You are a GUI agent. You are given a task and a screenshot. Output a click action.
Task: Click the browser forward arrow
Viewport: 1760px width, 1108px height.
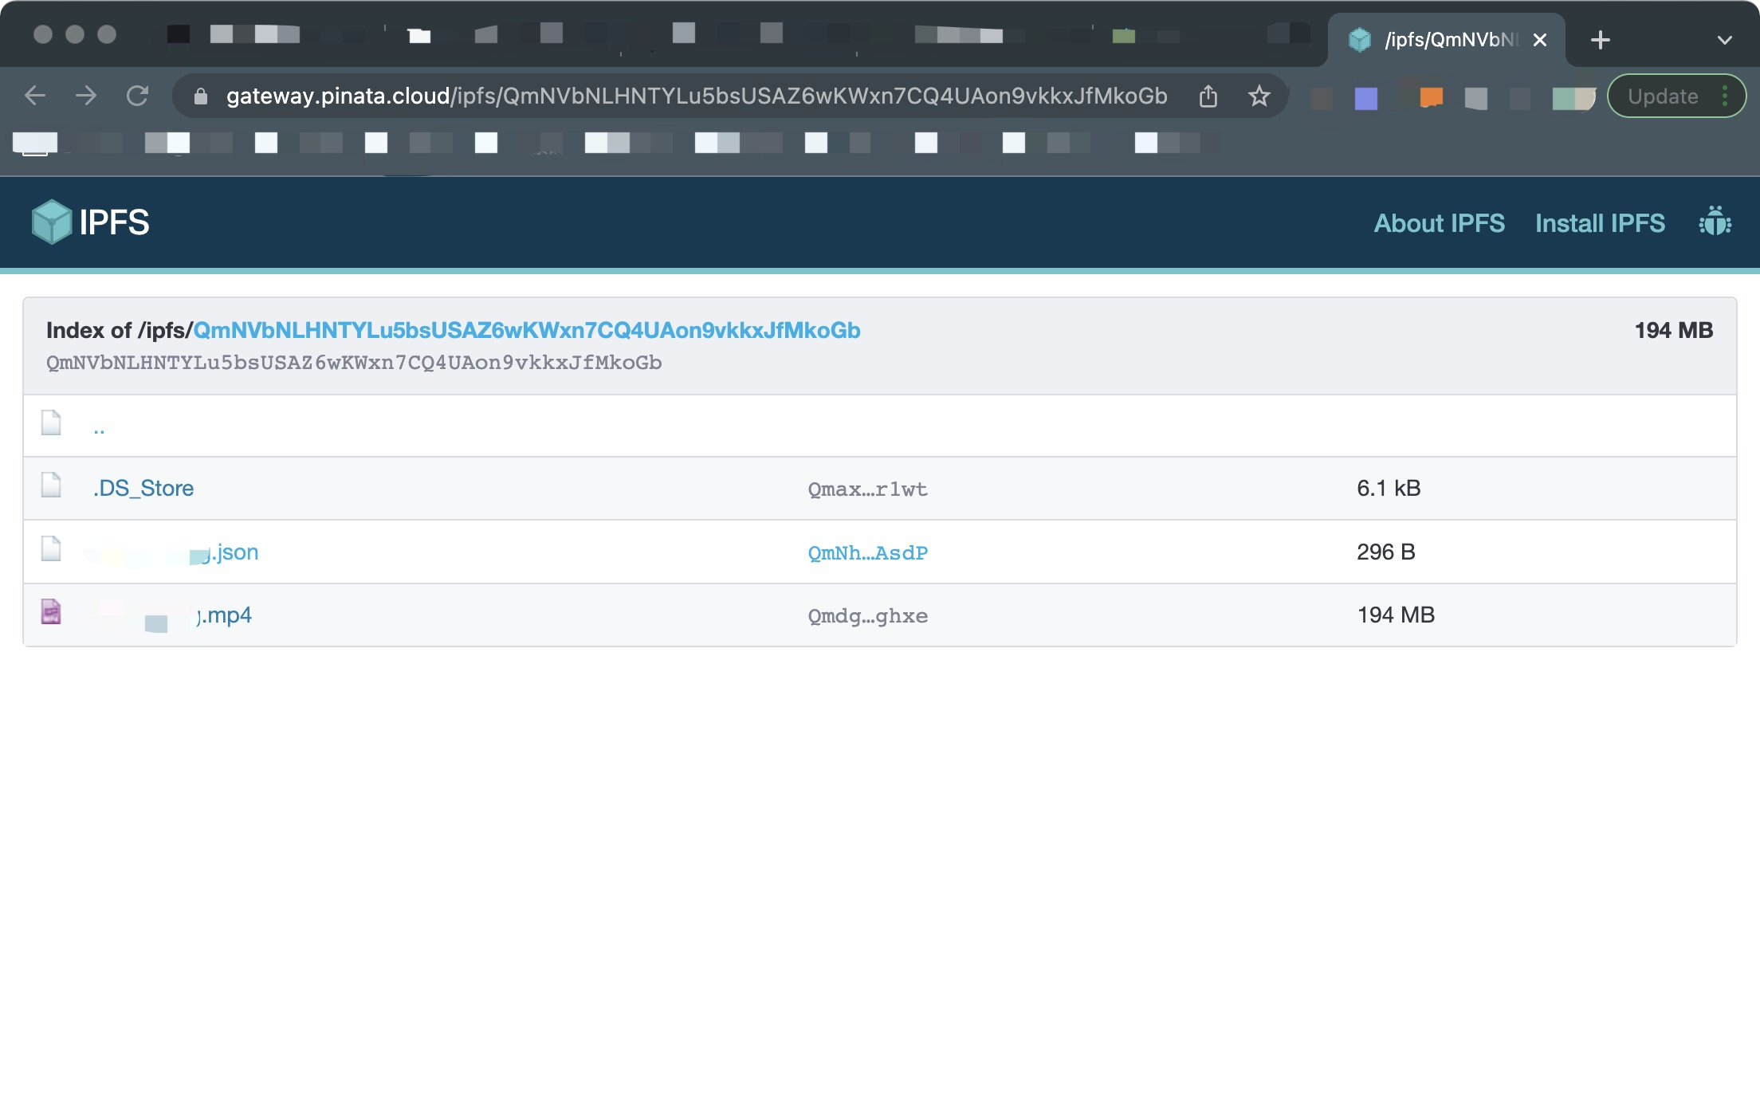click(86, 96)
